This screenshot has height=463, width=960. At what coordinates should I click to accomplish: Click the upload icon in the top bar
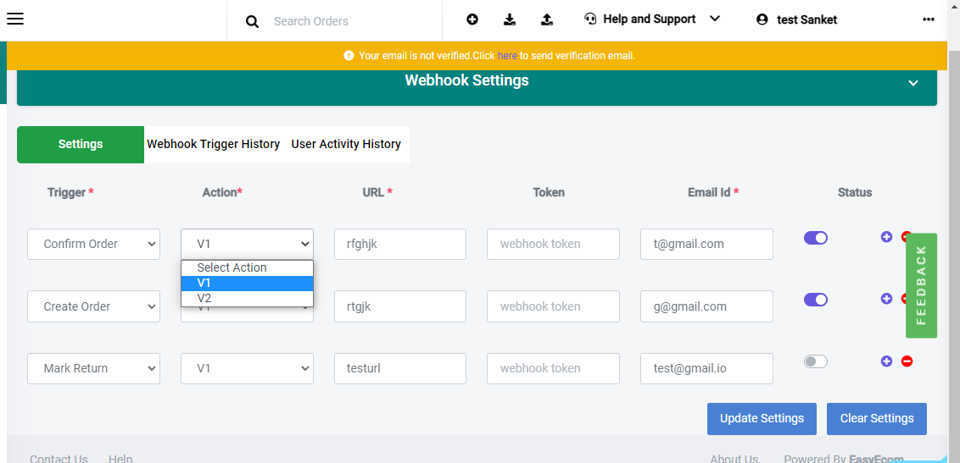pos(547,19)
